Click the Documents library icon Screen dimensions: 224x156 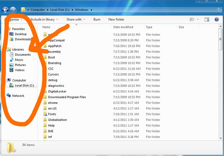click(12, 55)
